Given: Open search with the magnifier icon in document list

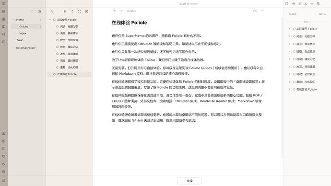Looking at the screenshot, I should coord(52,12).
